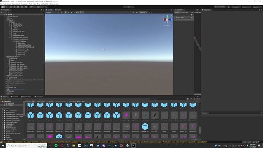
Task: Open Spotify from the taskbar
Action: point(56,146)
